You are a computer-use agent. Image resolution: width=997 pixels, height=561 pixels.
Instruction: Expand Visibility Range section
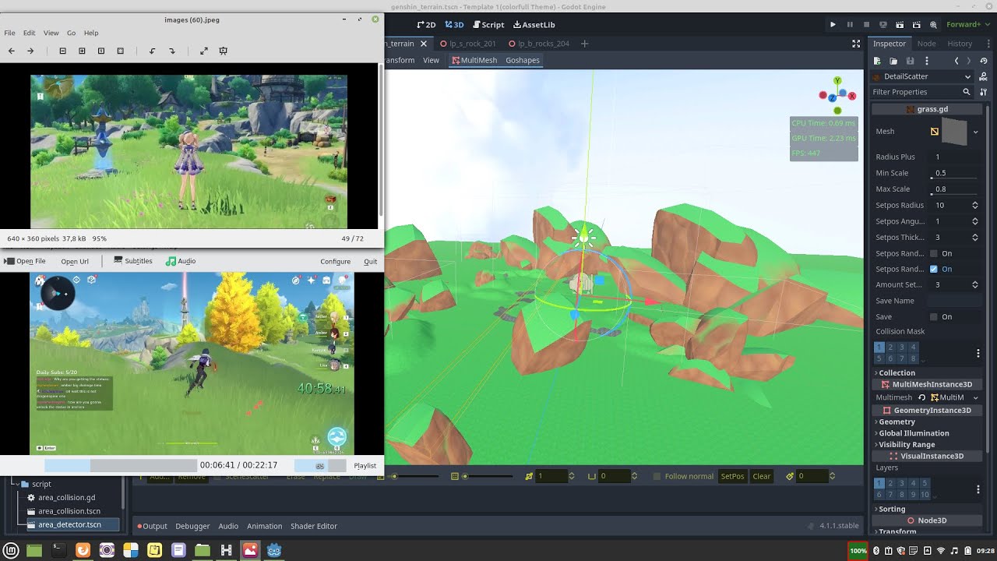(905, 445)
